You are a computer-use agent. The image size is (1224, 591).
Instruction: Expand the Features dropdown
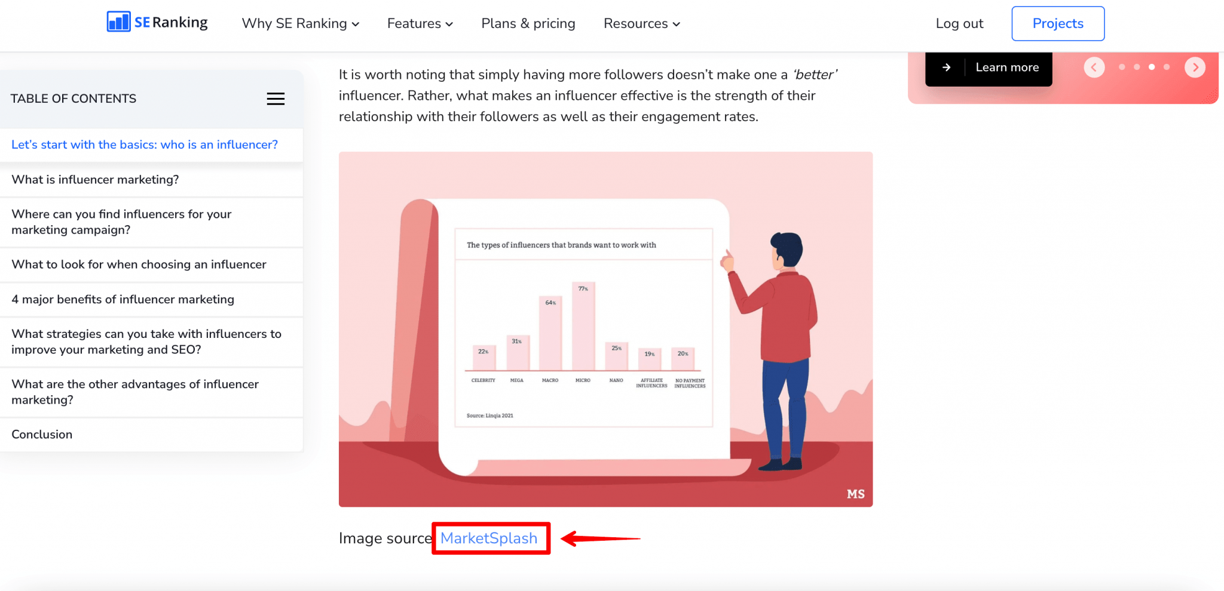coord(420,23)
